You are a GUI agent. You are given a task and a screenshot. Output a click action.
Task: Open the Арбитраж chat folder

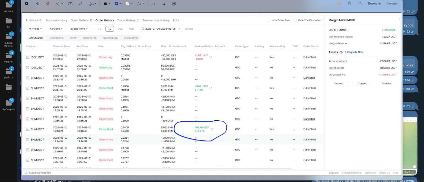(9, 104)
